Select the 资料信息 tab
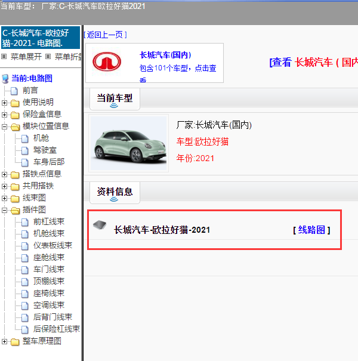358x361 pixels. tap(115, 193)
